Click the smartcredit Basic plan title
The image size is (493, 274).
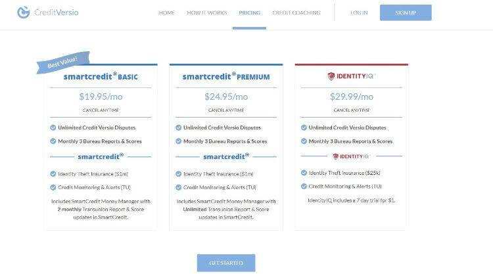coord(101,77)
